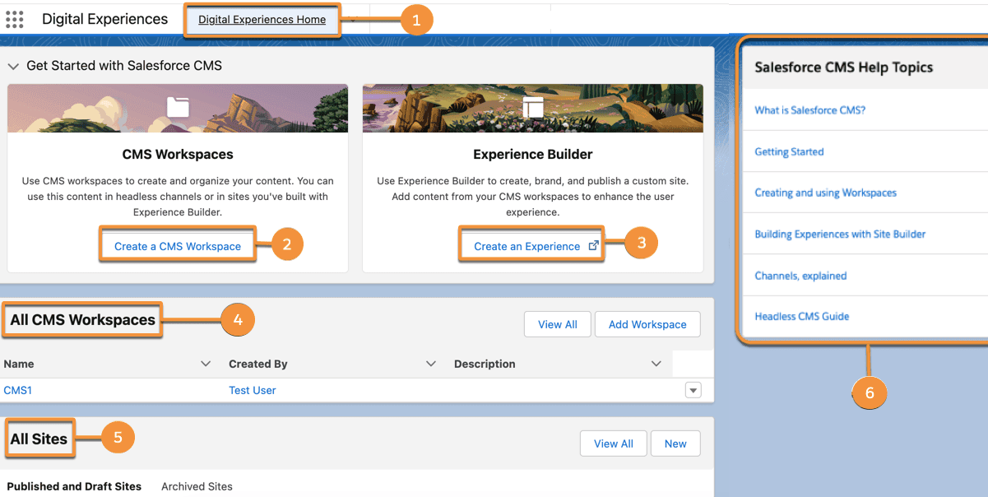Screen dimensions: 988x497
Task: Click Create a CMS Workspace button
Action: point(178,246)
